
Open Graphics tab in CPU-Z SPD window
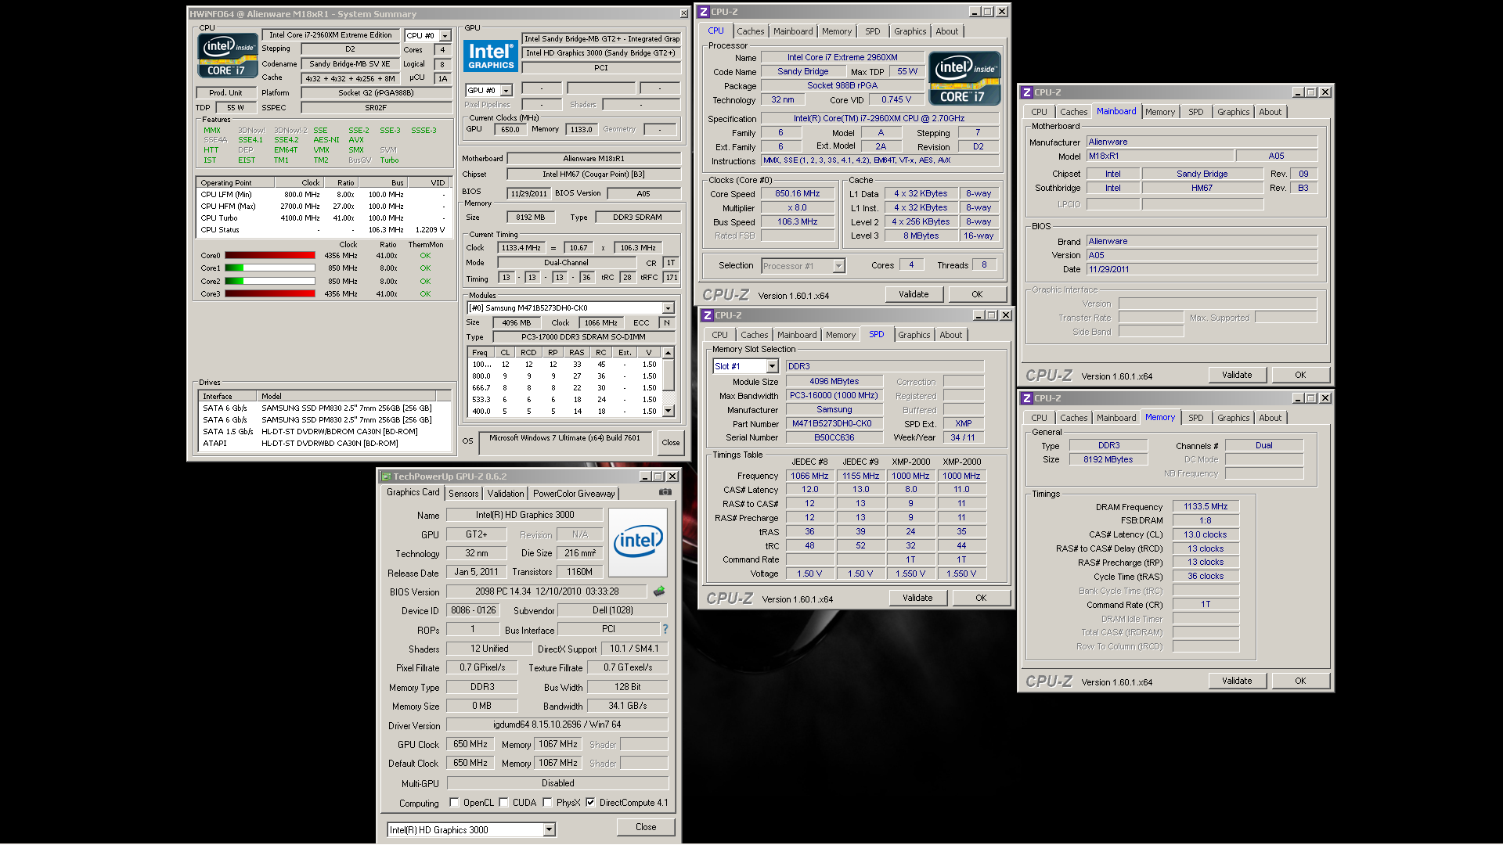click(x=914, y=335)
